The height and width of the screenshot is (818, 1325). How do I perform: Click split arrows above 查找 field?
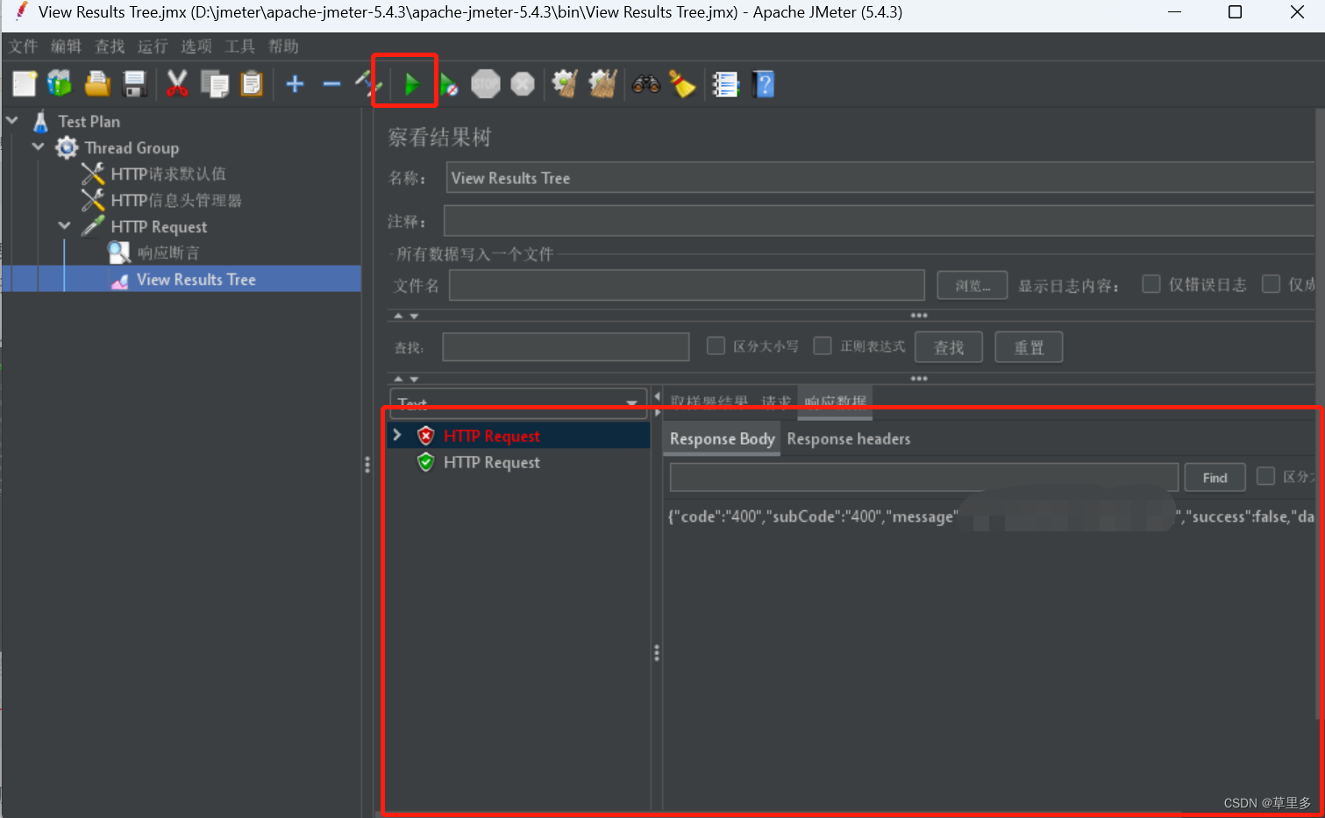405,316
